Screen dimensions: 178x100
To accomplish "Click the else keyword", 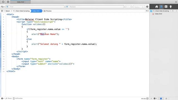I will pos(29,39).
